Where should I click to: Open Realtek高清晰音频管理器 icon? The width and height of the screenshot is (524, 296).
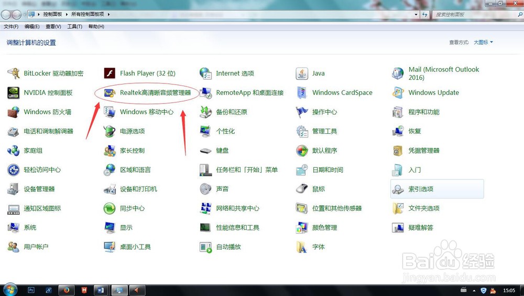[x=110, y=93]
